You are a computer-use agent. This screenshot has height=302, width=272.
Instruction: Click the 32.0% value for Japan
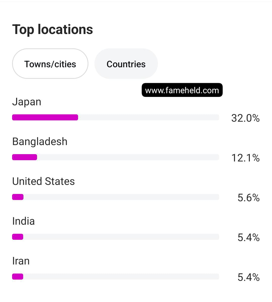(x=245, y=118)
